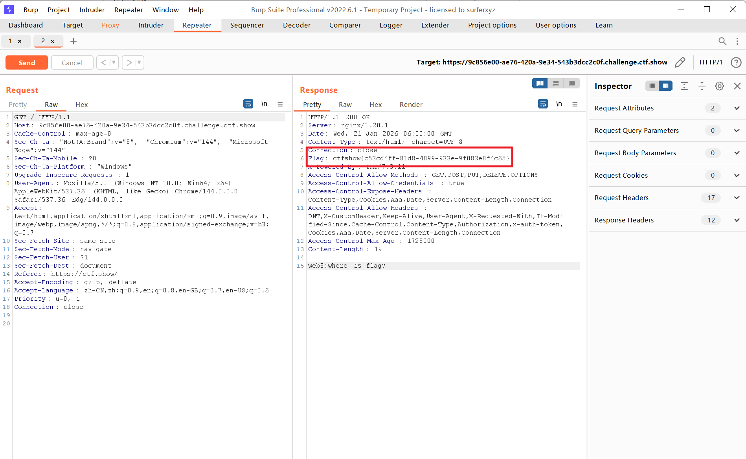
Task: Toggle word wrap icon in Request panel
Action: [248, 104]
